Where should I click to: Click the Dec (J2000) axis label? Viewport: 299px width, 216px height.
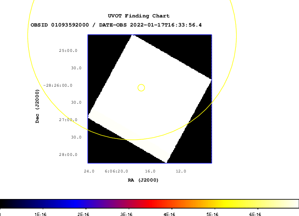pos(37,106)
